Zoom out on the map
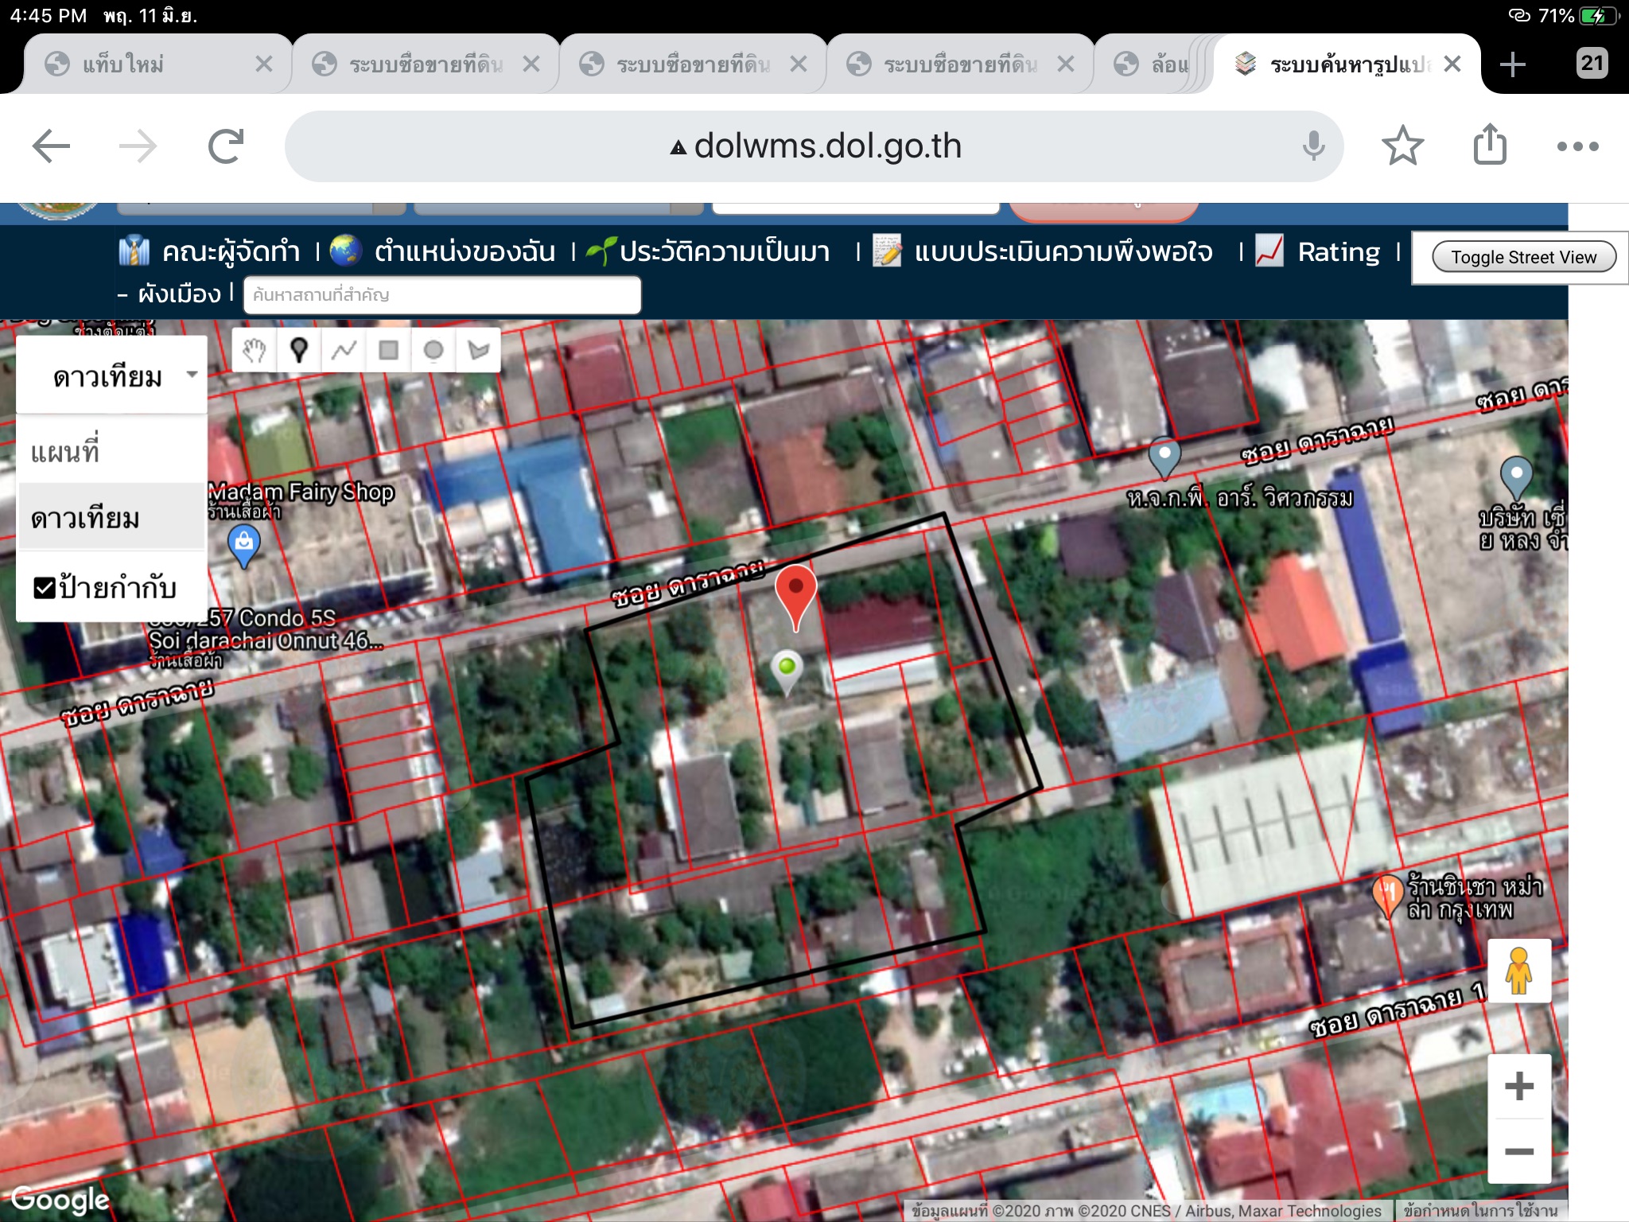 coord(1519,1151)
